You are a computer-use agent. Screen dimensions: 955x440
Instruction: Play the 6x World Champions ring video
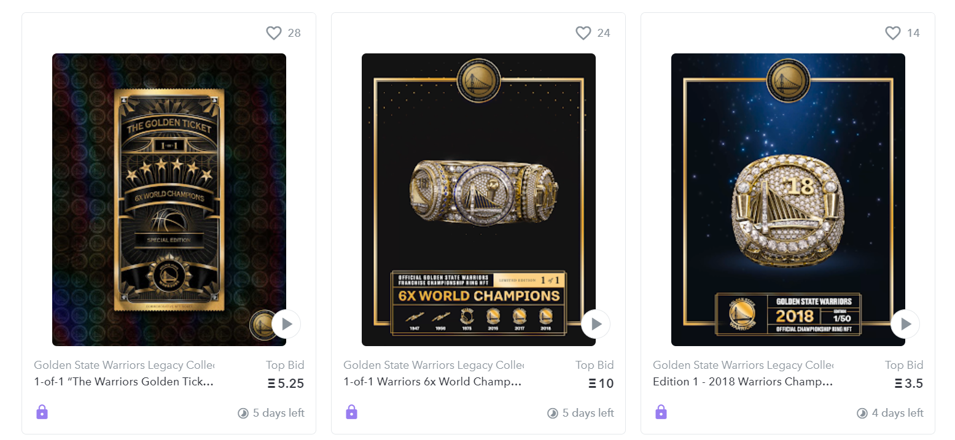click(x=596, y=324)
